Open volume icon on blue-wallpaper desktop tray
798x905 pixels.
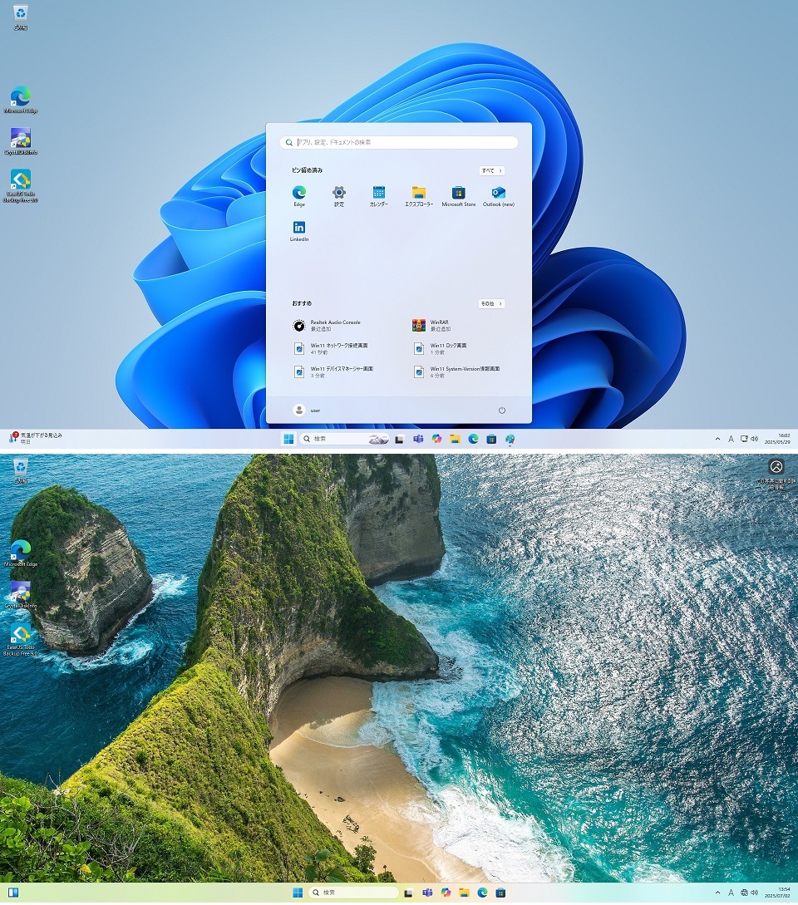pyautogui.click(x=755, y=440)
